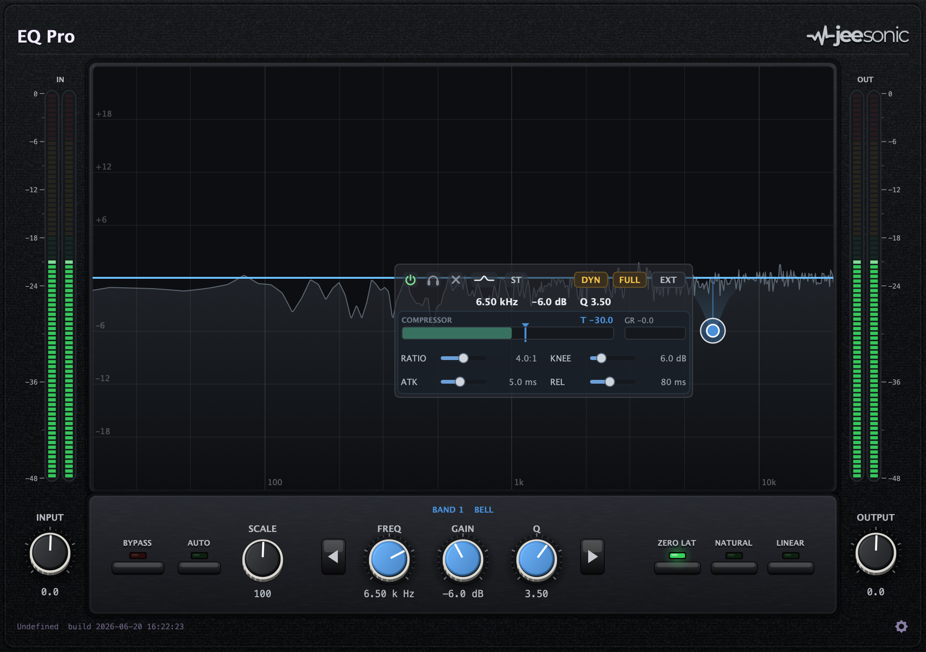The image size is (926, 652).
Task: Delete band with the X icon
Action: point(455,280)
